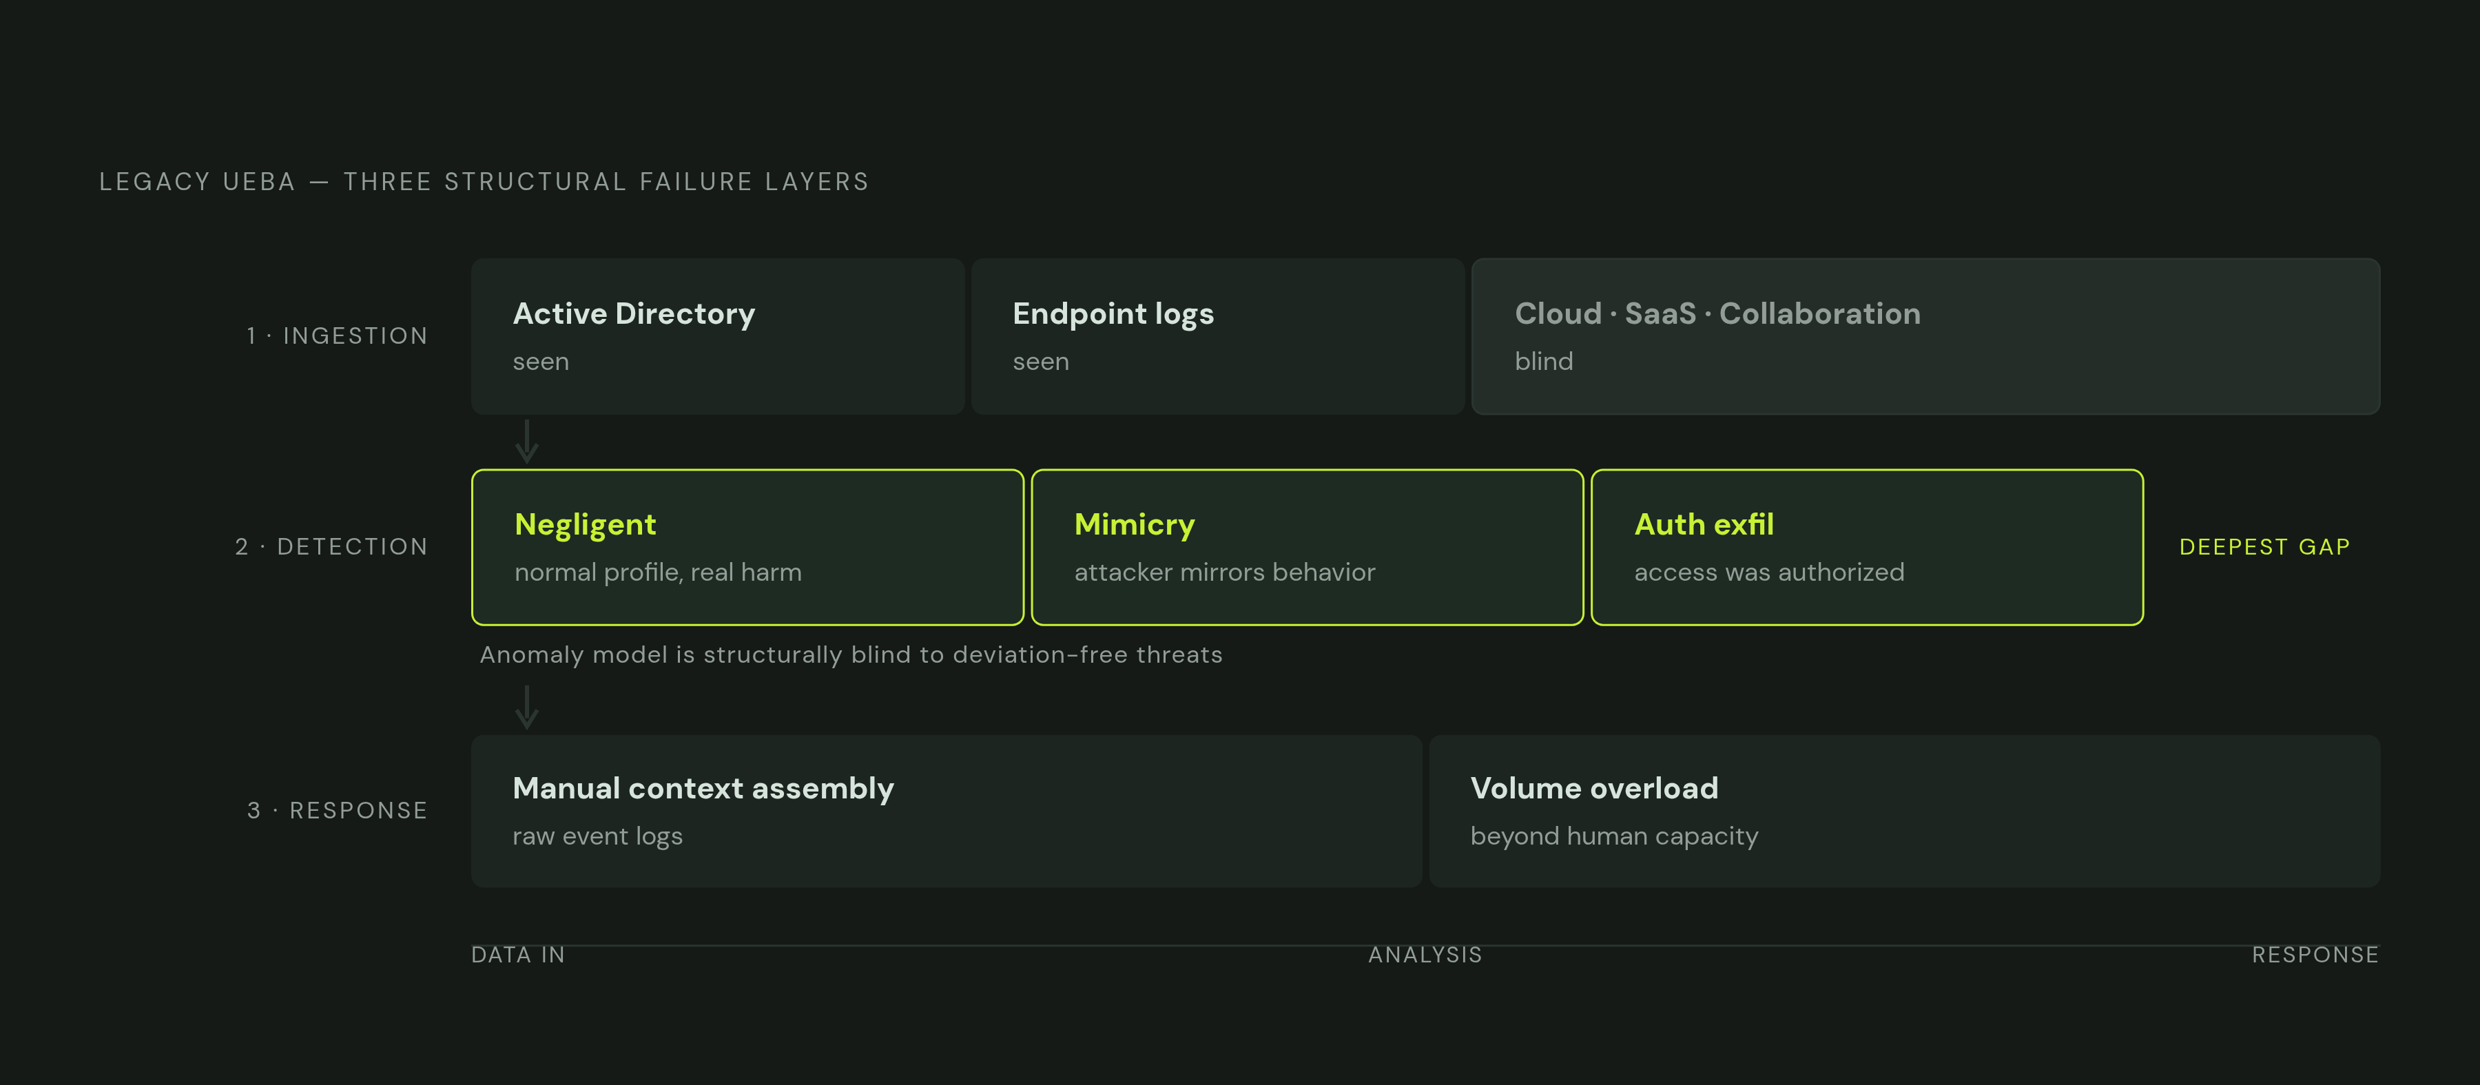Click the Negligent detection box
The image size is (2480, 1085).
[x=747, y=547]
